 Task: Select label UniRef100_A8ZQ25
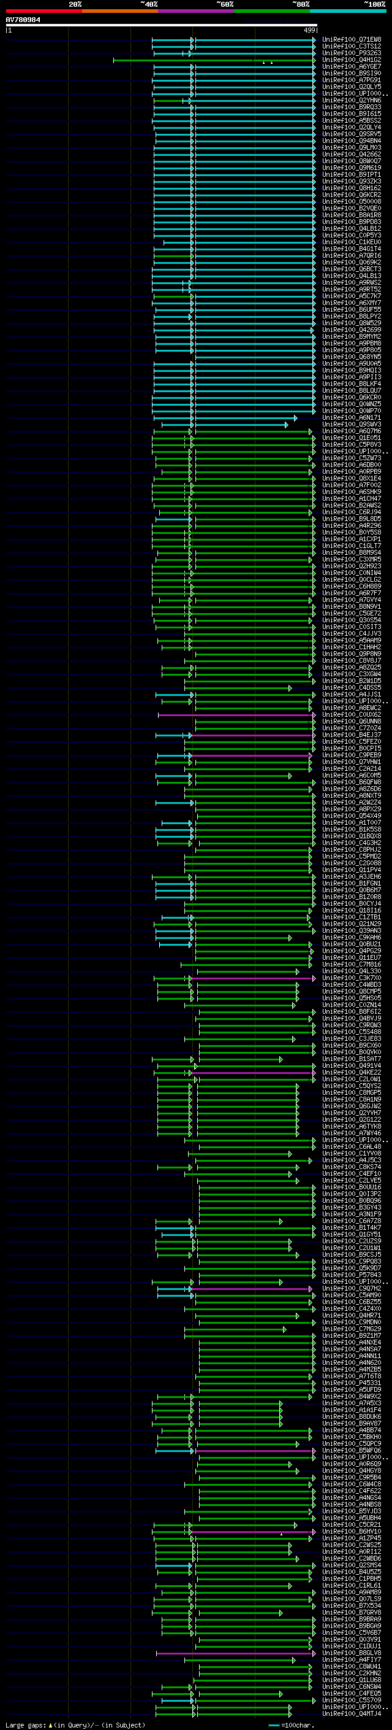[x=352, y=668]
